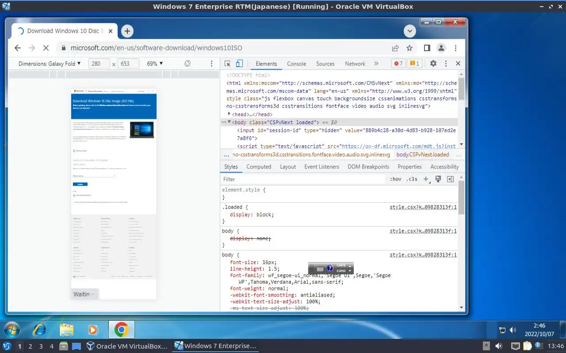Toggle the computed styles sidebar icon

coord(450,179)
